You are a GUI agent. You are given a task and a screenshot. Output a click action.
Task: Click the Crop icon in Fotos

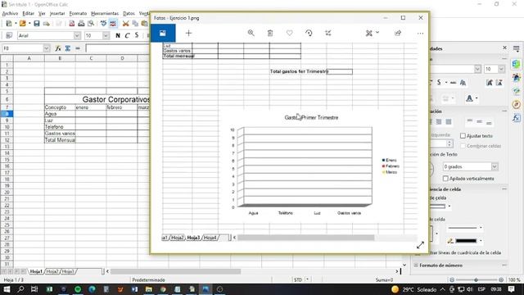tap(328, 33)
